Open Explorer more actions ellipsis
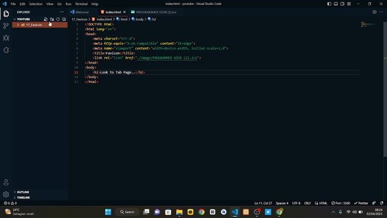387x218 pixels. pyautogui.click(x=62, y=12)
